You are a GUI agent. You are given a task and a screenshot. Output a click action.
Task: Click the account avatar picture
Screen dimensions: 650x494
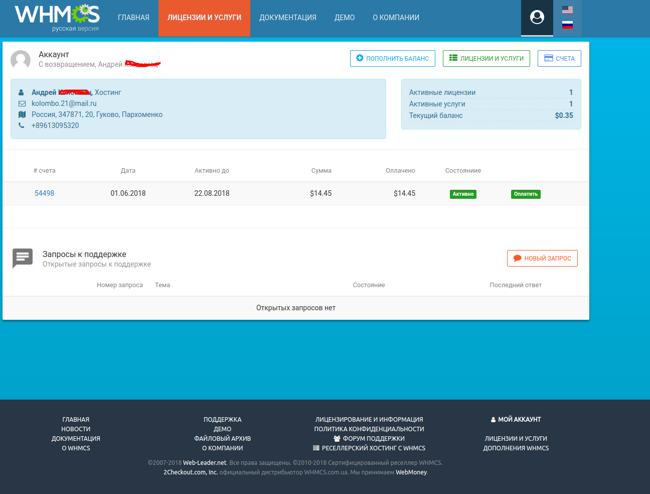tap(21, 60)
